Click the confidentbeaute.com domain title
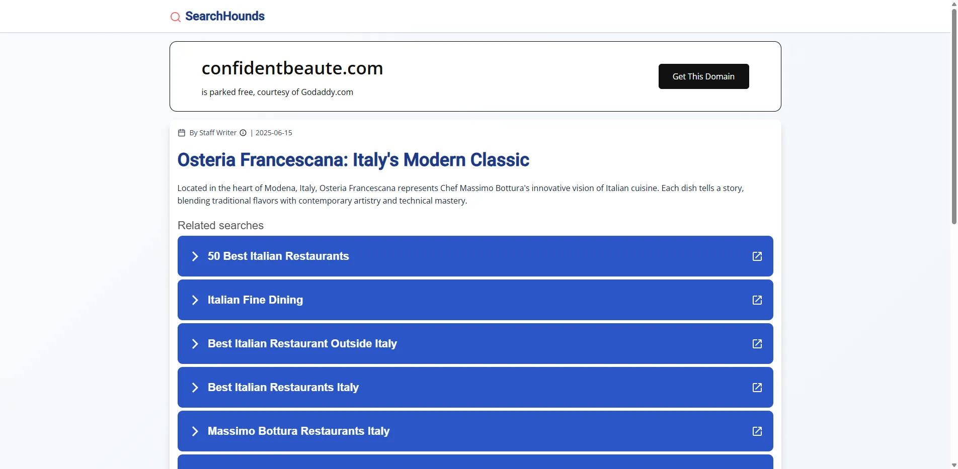The width and height of the screenshot is (958, 469). [x=292, y=68]
